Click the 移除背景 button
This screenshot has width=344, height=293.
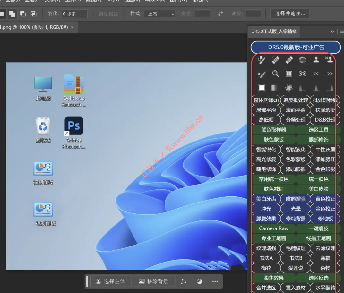pyautogui.click(x=154, y=281)
